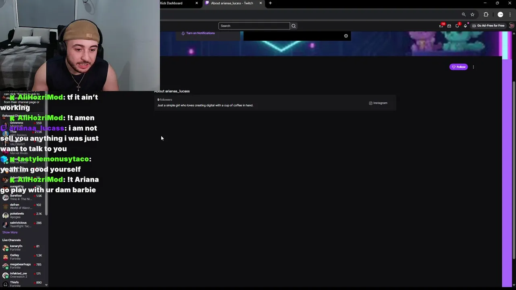Open saintvicious followed channel
This screenshot has width=516, height=290.
pos(23,224)
